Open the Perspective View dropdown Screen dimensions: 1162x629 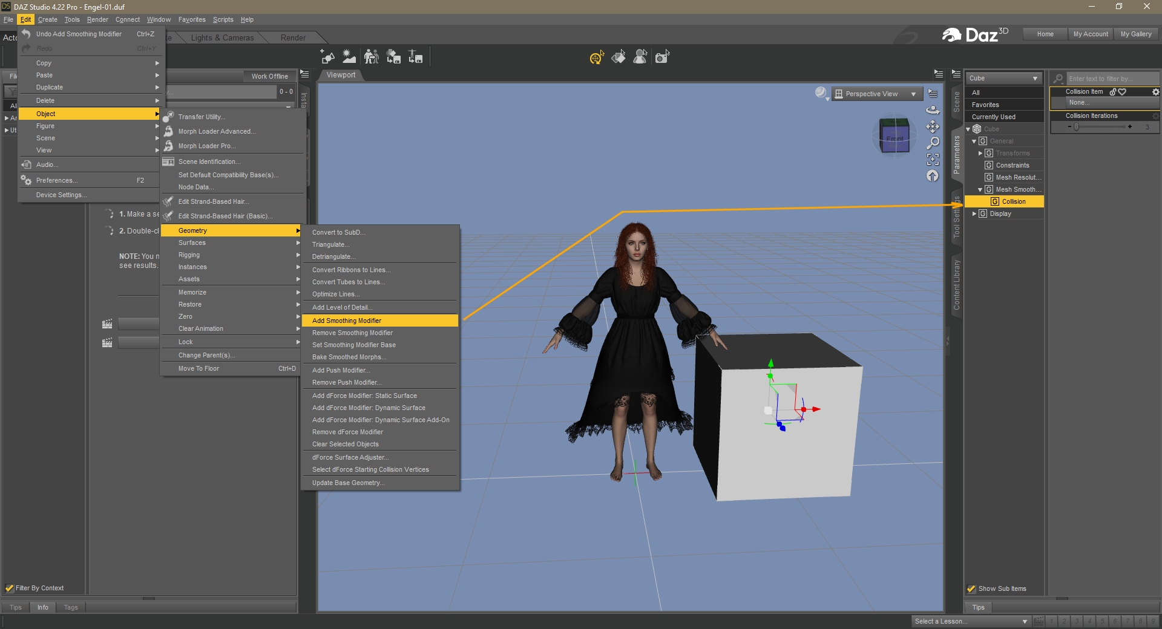(x=877, y=94)
